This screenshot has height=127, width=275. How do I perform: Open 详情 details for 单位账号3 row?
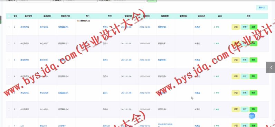click(x=236, y=60)
